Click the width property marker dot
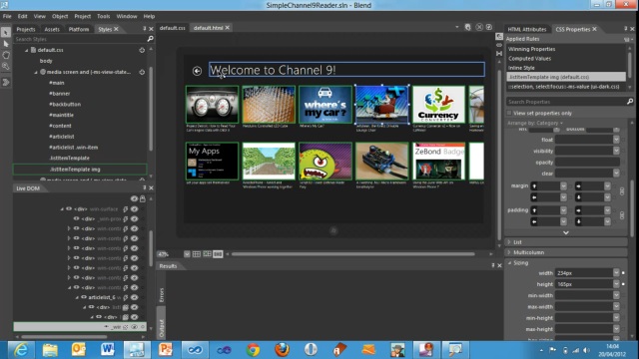 coord(623,273)
